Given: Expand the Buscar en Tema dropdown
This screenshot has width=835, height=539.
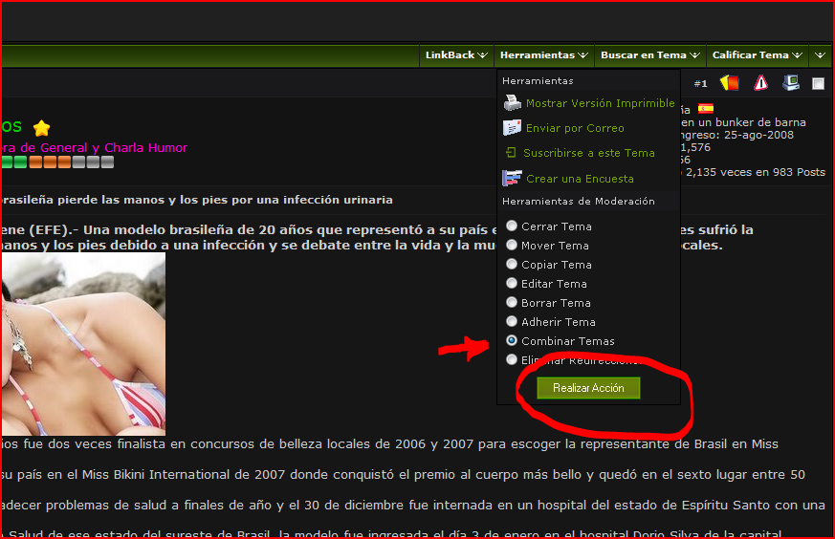Looking at the screenshot, I should [x=650, y=55].
